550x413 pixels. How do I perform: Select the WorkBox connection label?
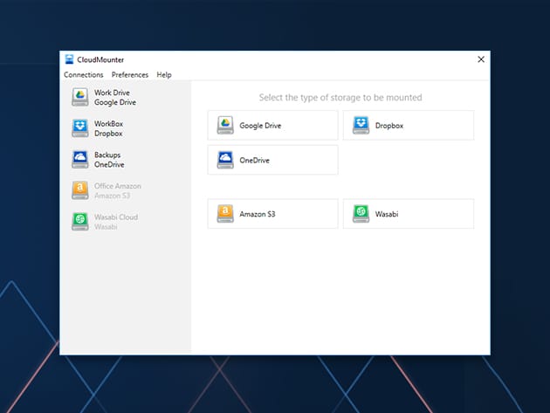pos(109,124)
